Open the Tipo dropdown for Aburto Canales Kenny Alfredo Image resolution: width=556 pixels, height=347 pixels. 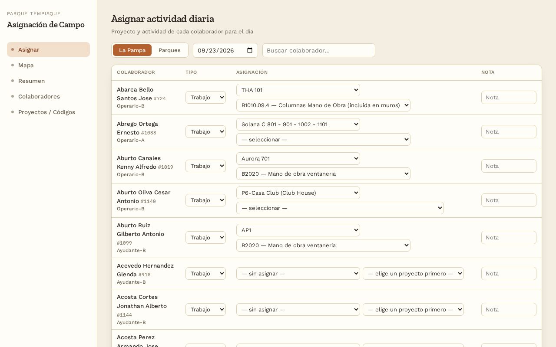(x=205, y=166)
